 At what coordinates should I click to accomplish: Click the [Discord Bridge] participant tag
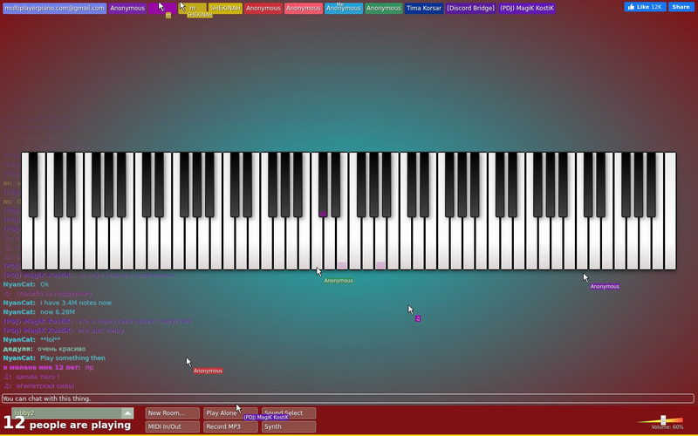tap(470, 8)
